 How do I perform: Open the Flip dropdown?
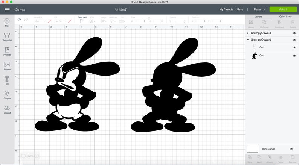[122, 21]
